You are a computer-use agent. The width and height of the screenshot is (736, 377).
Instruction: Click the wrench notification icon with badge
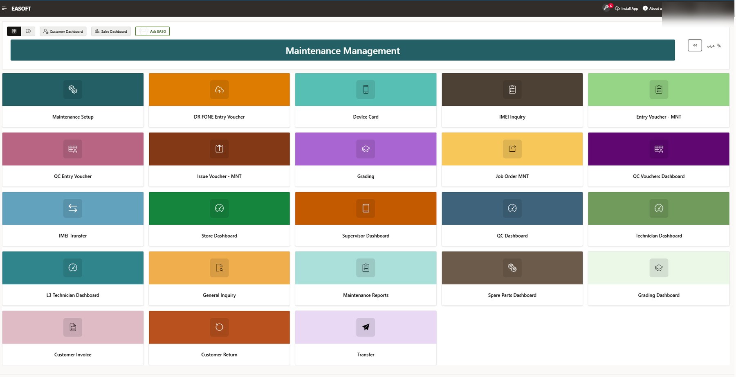click(607, 8)
